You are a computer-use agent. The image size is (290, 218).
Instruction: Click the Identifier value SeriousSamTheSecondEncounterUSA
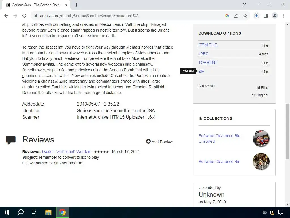[x=116, y=110]
